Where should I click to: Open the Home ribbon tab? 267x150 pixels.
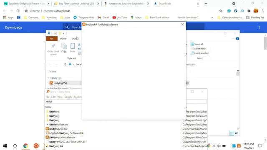pos(63,39)
